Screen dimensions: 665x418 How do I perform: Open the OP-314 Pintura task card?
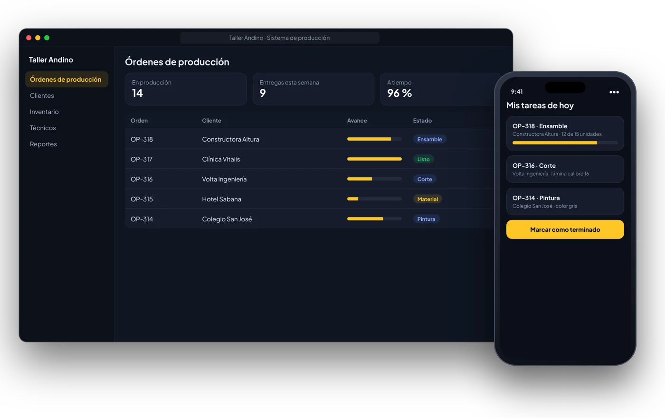pyautogui.click(x=565, y=201)
